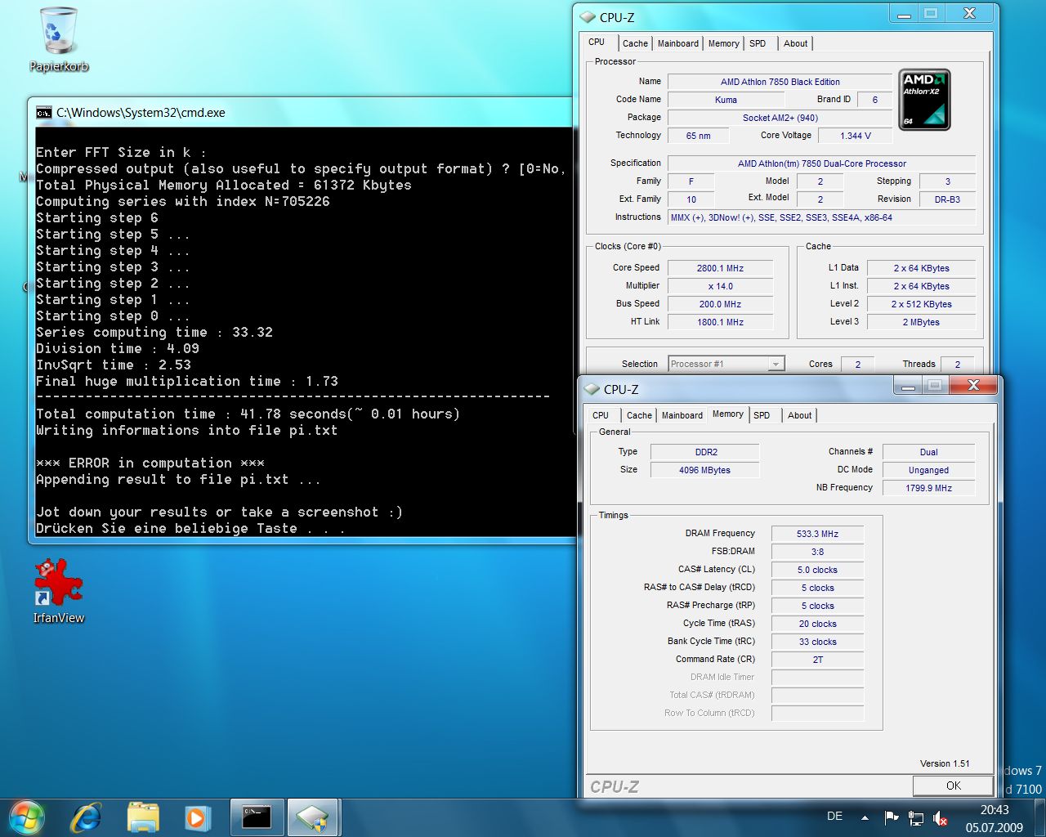Launch Internet Explorer from the taskbar
Screen dimensions: 1046x837
[x=87, y=817]
